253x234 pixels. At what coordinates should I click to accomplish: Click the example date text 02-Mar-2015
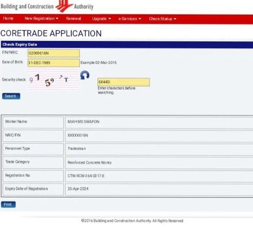coord(106,62)
